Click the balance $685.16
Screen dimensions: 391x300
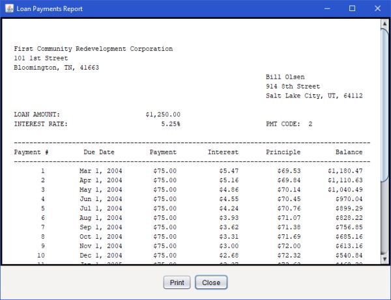[x=349, y=236]
